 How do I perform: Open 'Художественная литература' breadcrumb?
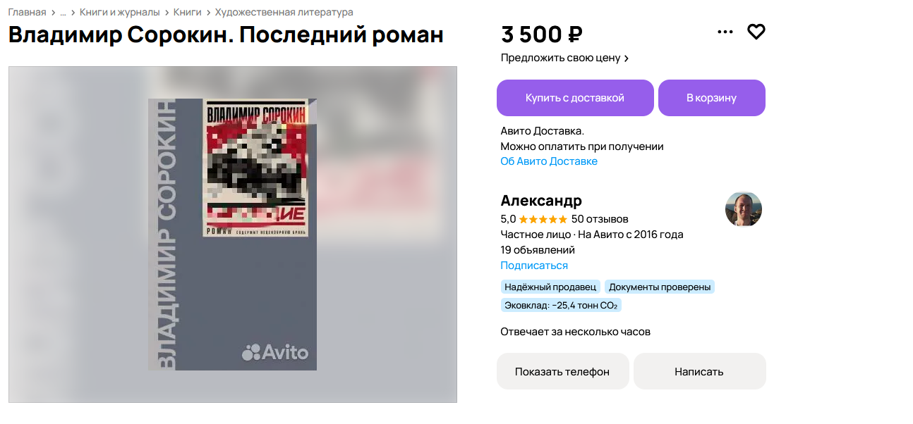[284, 12]
